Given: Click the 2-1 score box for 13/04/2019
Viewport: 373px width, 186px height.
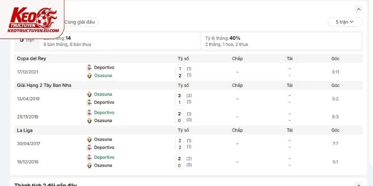Looking at the screenshot, I should (x=180, y=99).
